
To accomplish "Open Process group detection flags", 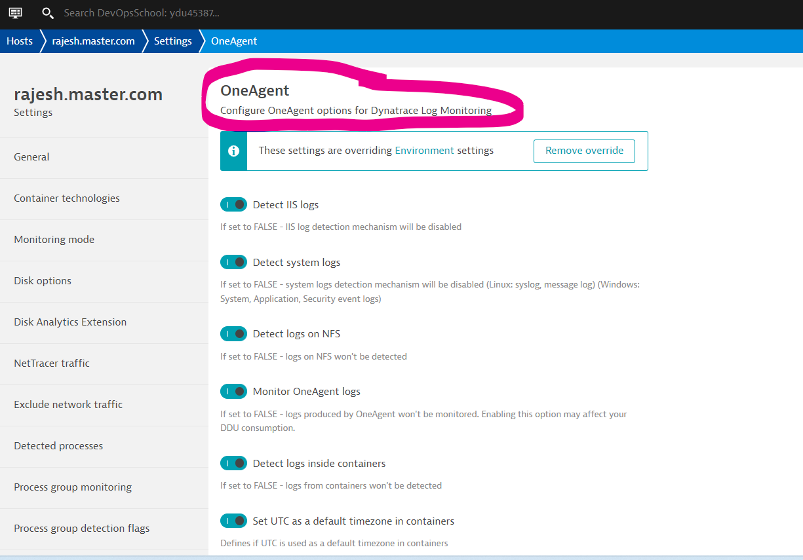I will tap(104, 529).
